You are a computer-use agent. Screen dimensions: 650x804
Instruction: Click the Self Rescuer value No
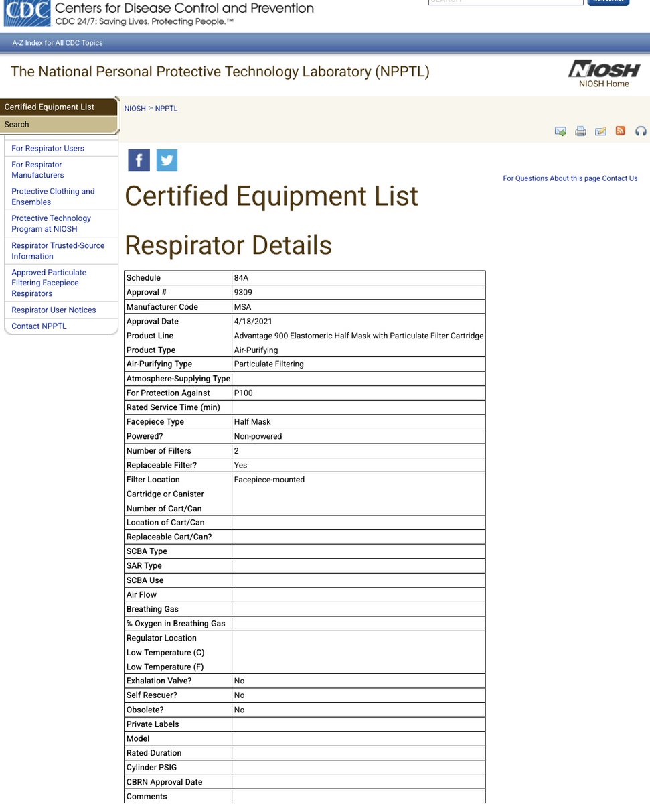point(239,695)
